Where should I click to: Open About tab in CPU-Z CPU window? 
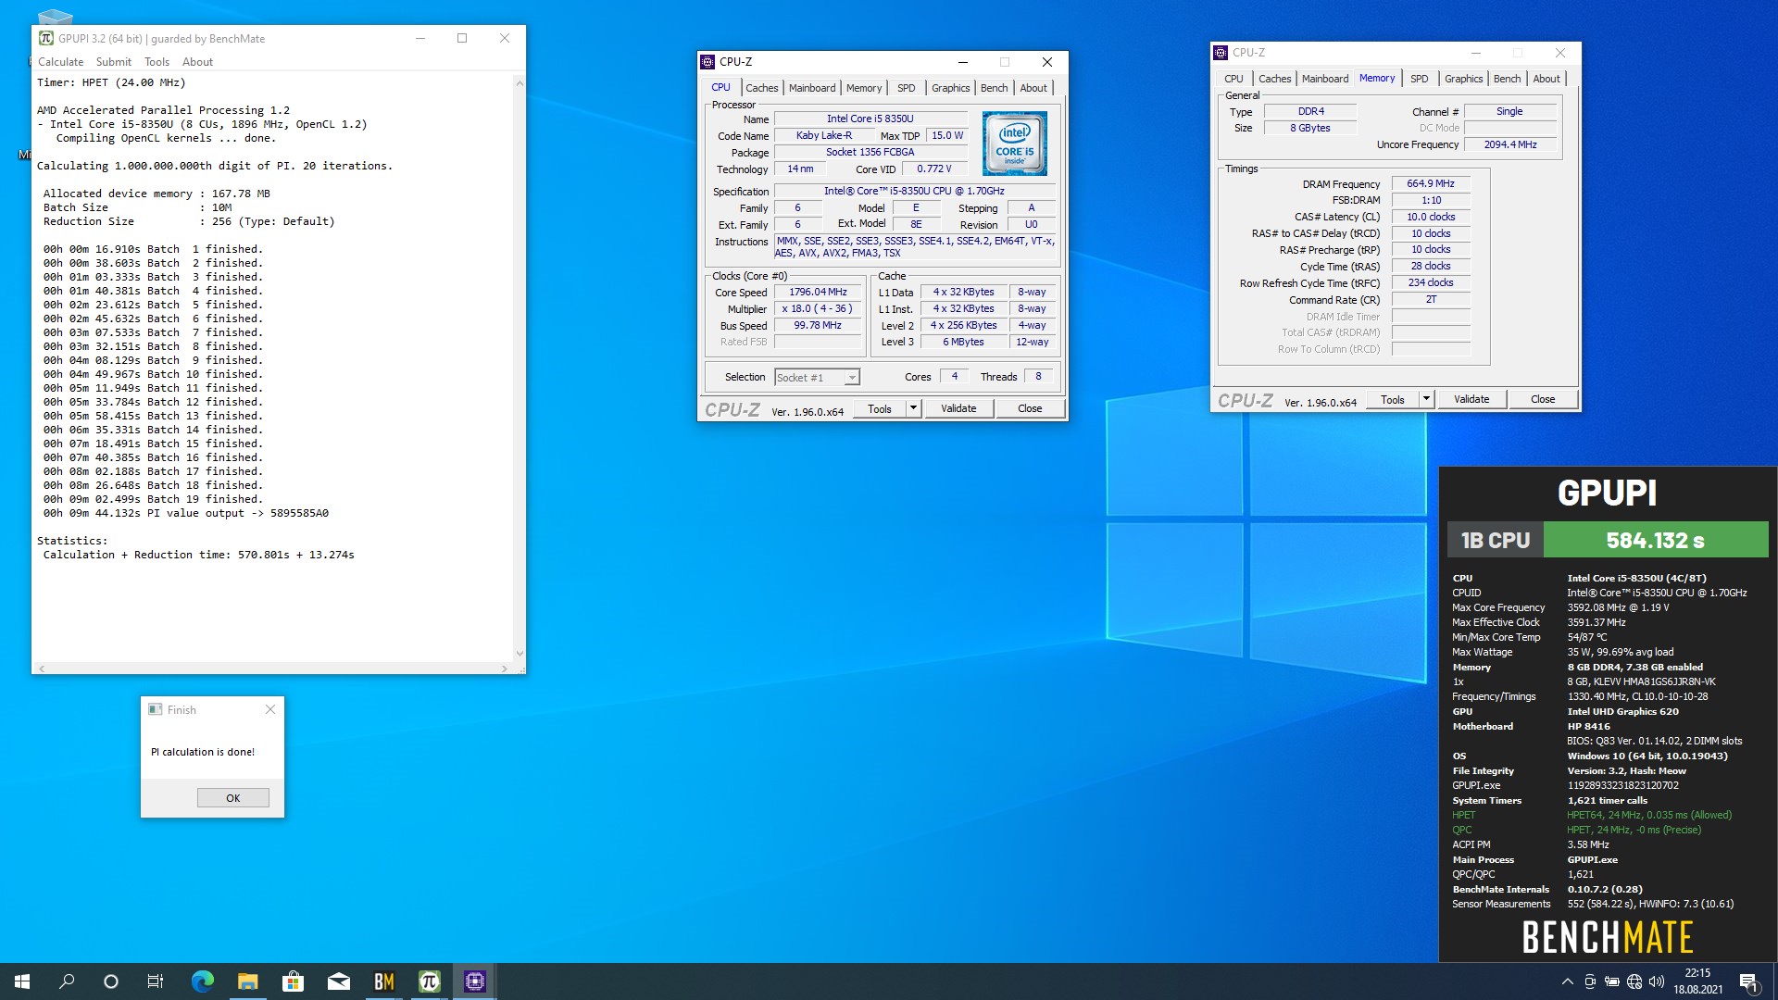1033,88
